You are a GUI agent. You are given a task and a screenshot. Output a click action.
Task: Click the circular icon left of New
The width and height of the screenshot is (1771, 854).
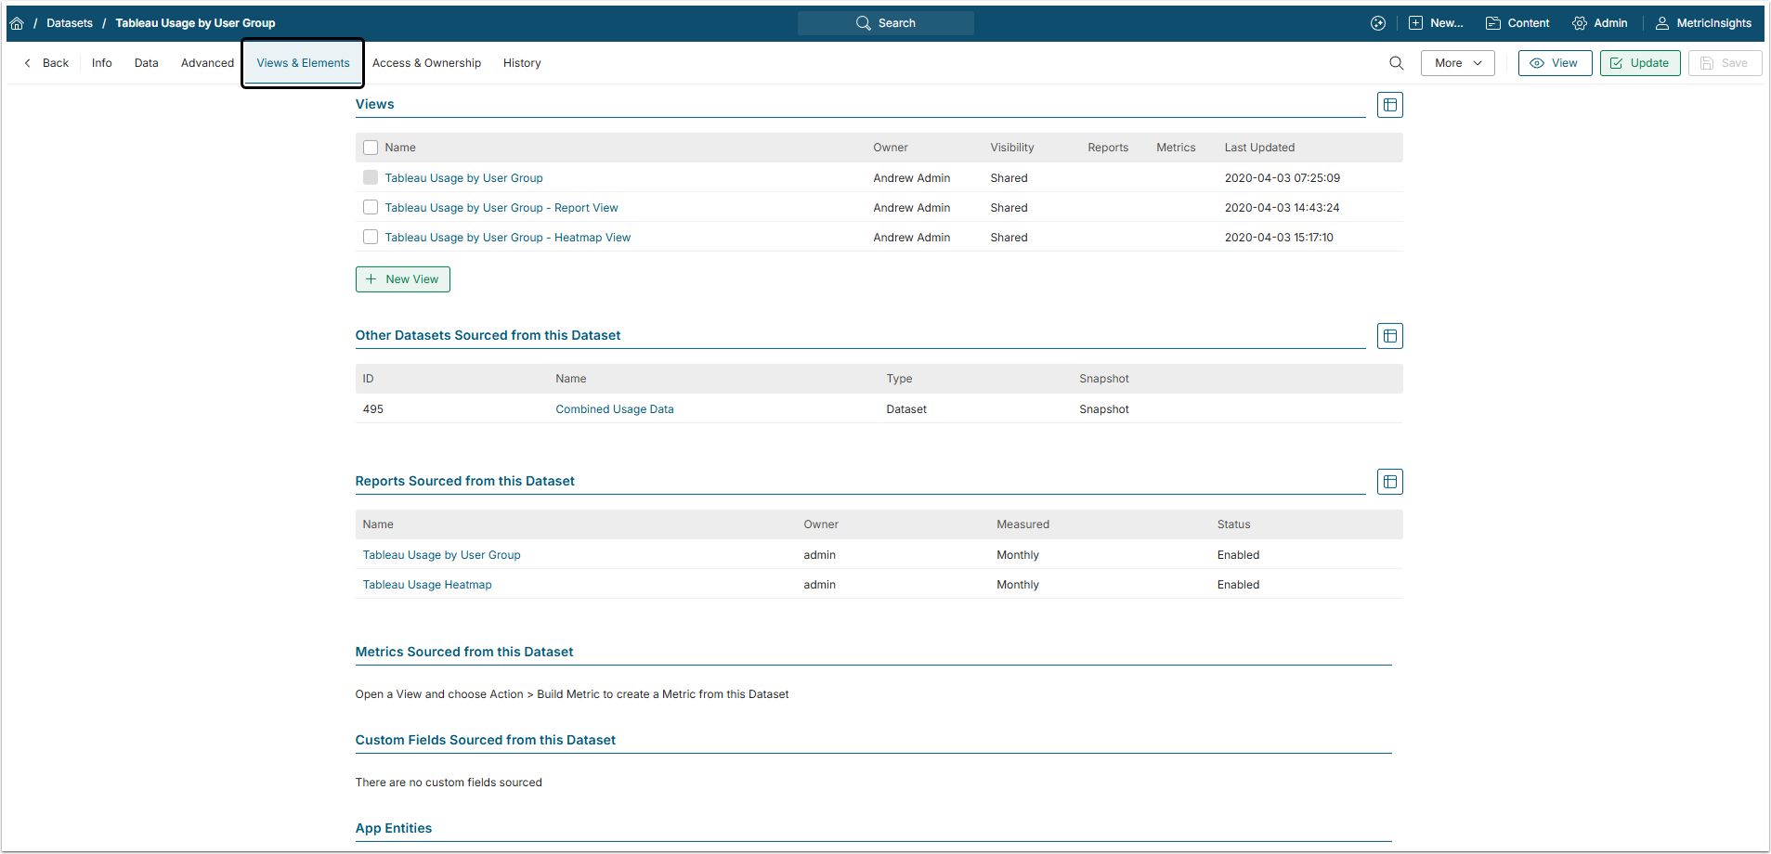point(1378,23)
